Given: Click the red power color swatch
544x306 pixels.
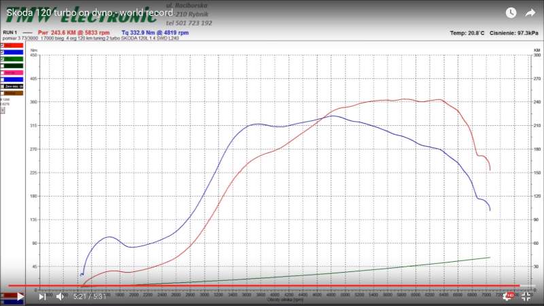Looking at the screenshot, I should pyautogui.click(x=12, y=46).
